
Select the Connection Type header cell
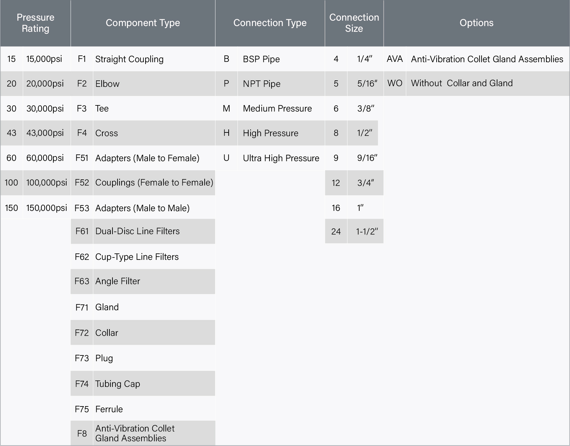click(270, 23)
